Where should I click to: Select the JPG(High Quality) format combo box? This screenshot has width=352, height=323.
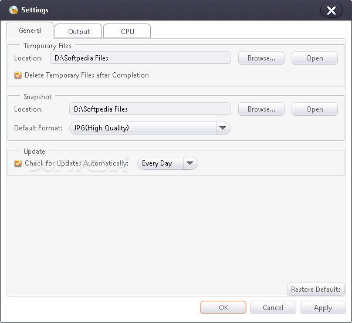[142, 128]
